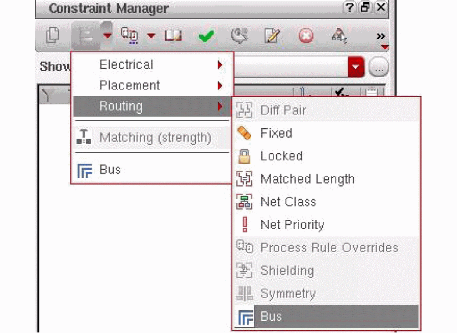Select Net Class routing constraint
457x333 pixels.
(x=327, y=202)
